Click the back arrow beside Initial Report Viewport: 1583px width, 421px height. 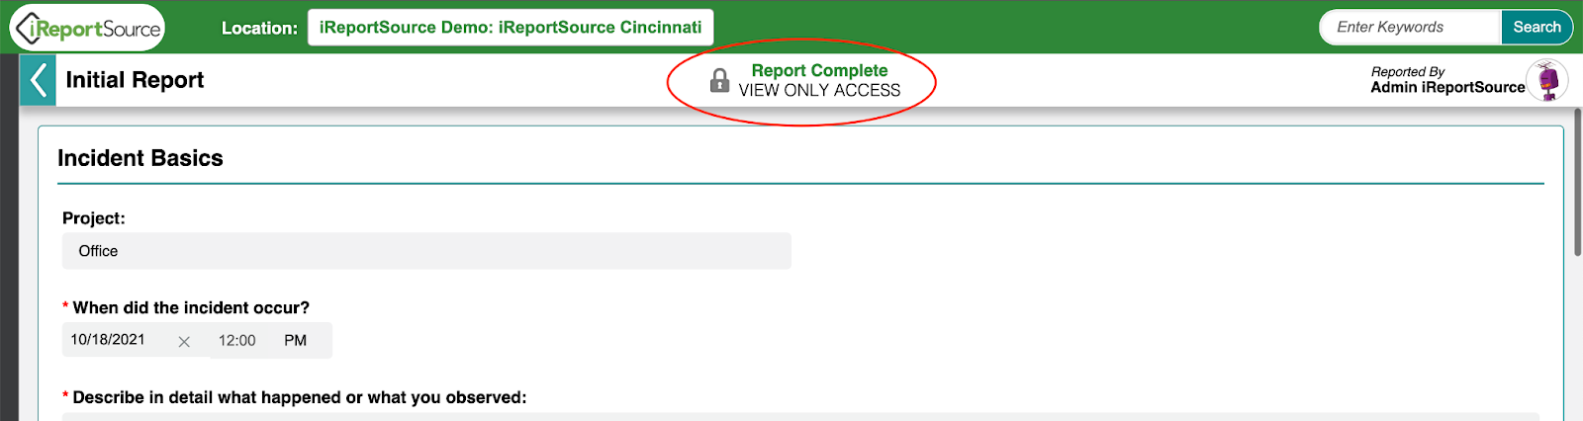tap(38, 80)
